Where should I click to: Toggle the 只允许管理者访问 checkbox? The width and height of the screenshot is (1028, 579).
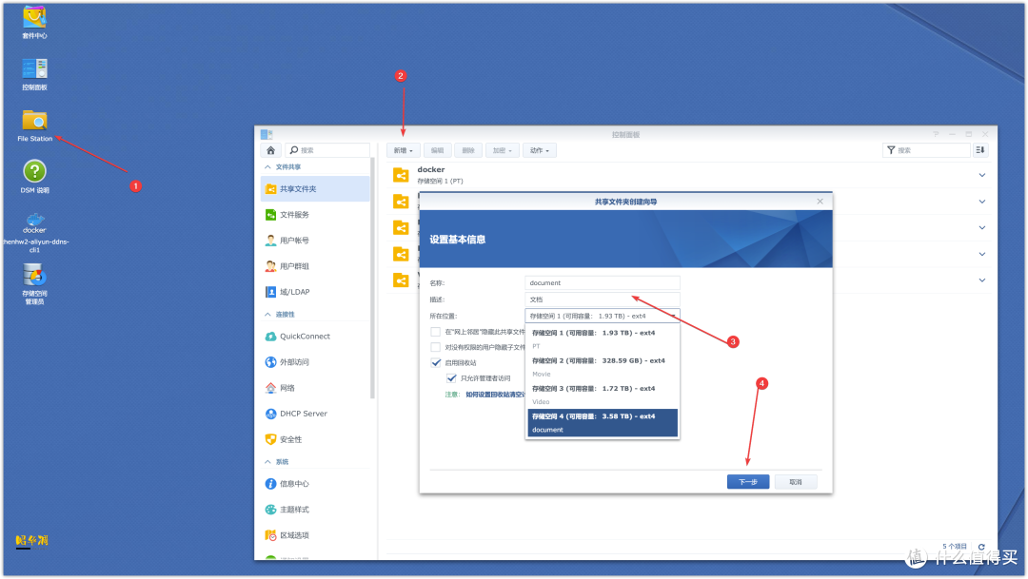pos(452,377)
